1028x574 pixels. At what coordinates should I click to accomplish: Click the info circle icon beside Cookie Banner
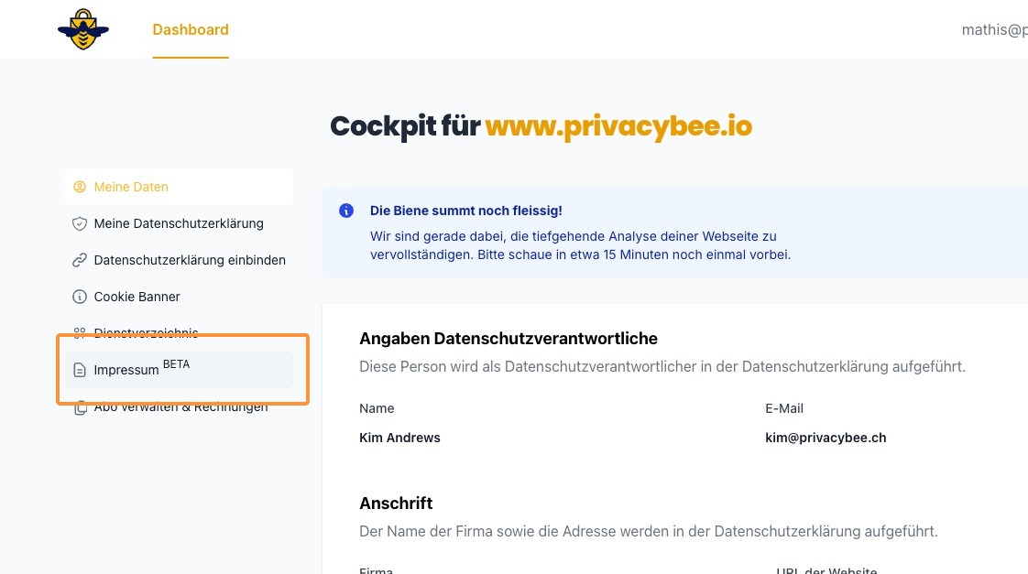pos(79,297)
